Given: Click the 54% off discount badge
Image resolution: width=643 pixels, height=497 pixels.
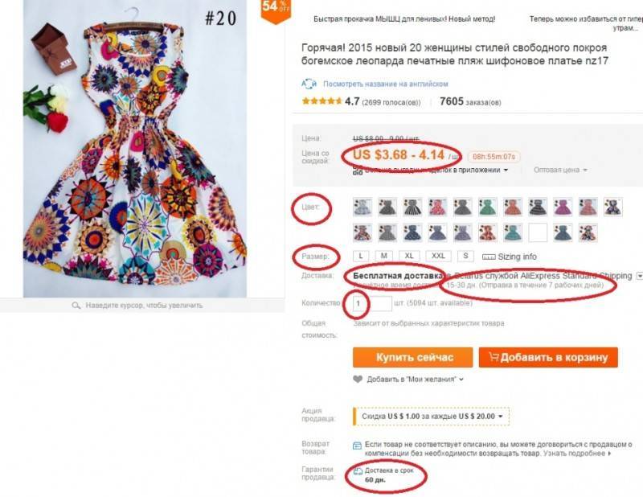Looking at the screenshot, I should tap(275, 10).
